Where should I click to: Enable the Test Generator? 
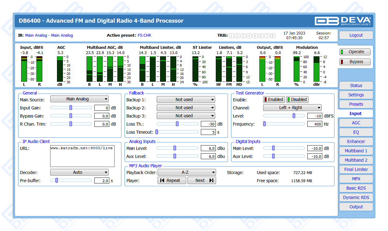pyautogui.click(x=274, y=99)
